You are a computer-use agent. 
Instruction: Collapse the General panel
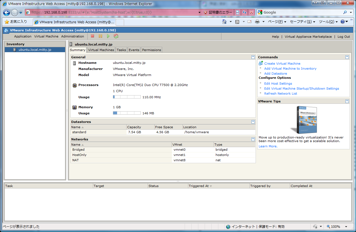pos(253,57)
